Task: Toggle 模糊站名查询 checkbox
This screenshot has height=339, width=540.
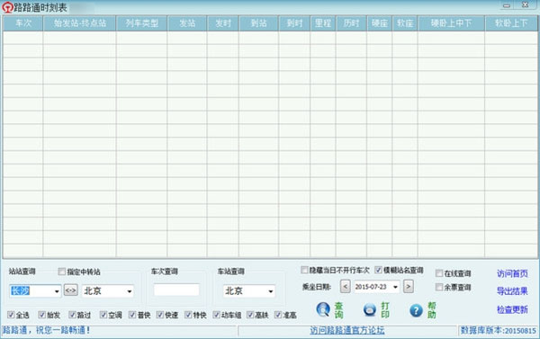Action: [378, 270]
